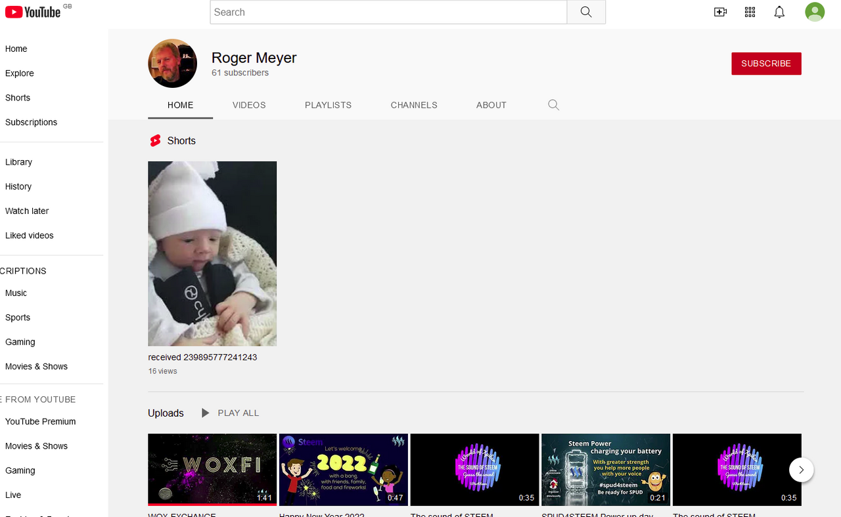
Task: Open the 2022 New Year video thumbnail
Action: coord(344,469)
